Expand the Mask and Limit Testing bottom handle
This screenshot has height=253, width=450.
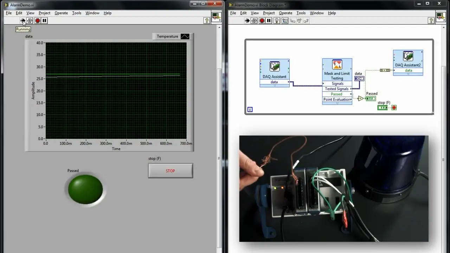337,103
